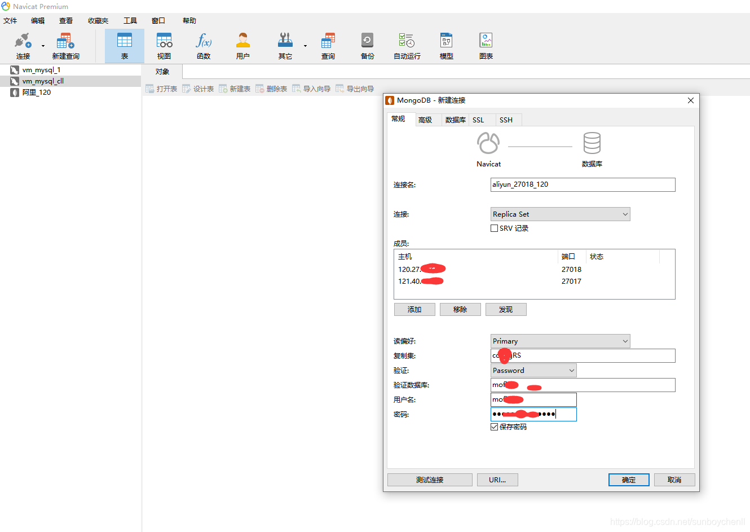Click the 导出向导 toolbar button
This screenshot has height=532, width=750.
(x=355, y=89)
